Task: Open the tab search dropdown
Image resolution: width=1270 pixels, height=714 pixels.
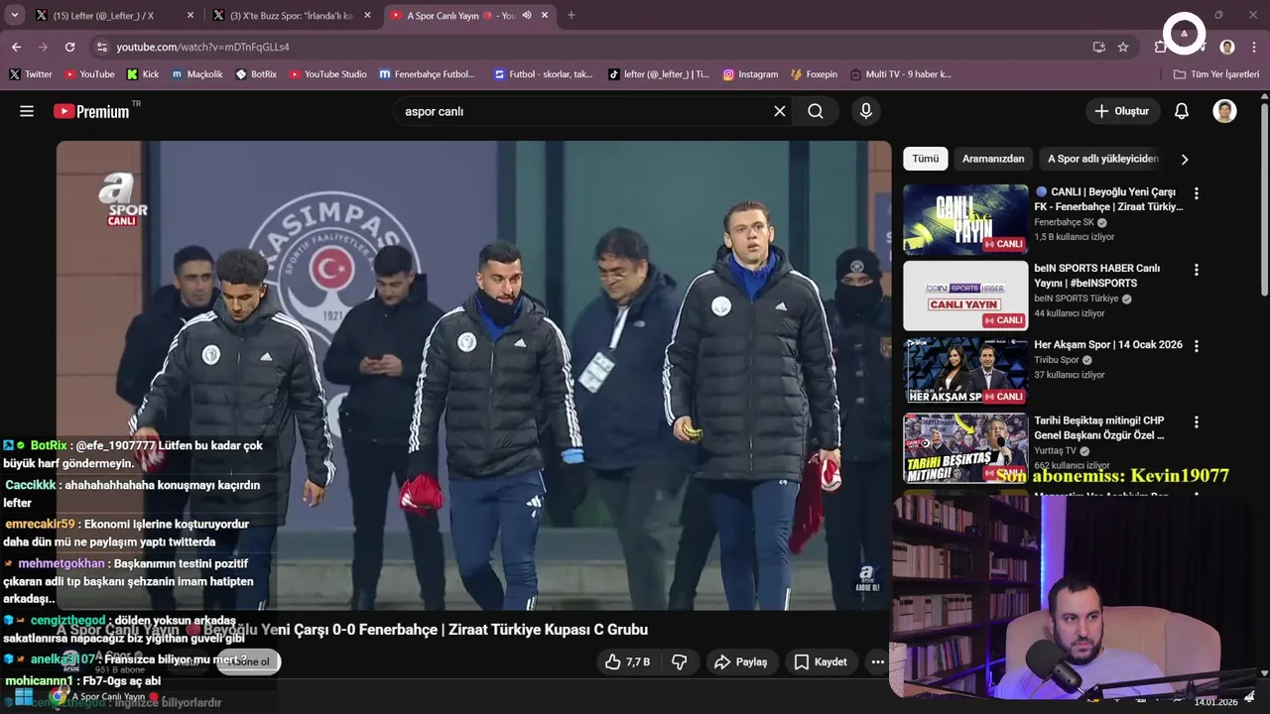Action: coord(14,16)
